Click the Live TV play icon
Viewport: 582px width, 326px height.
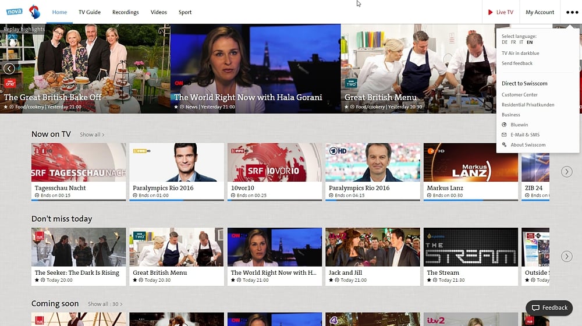(x=490, y=12)
